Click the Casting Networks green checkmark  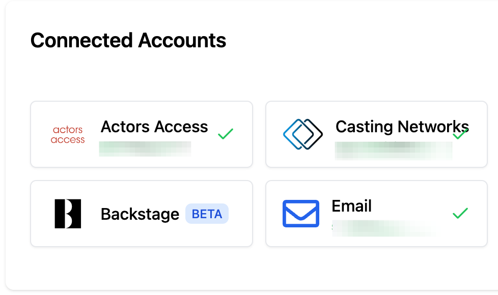[461, 134]
